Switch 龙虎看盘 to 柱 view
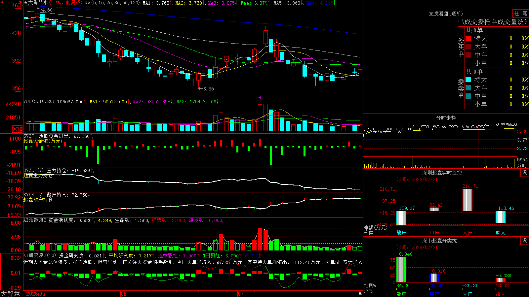The width and height of the screenshot is (529, 297). point(516,13)
